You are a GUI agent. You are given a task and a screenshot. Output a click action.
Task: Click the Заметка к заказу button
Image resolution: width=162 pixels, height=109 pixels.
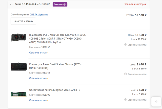[x=23, y=21]
